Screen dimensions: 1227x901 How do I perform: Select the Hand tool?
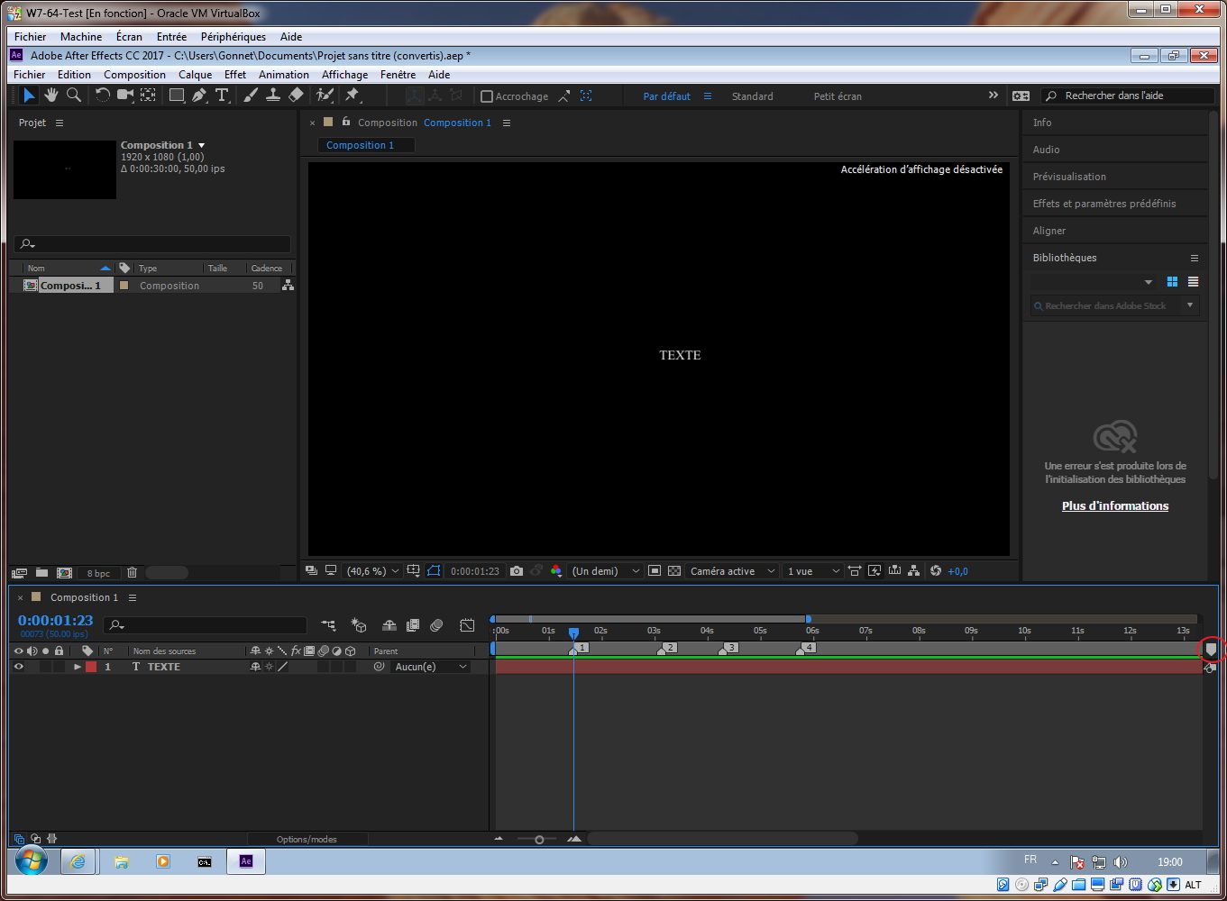51,96
